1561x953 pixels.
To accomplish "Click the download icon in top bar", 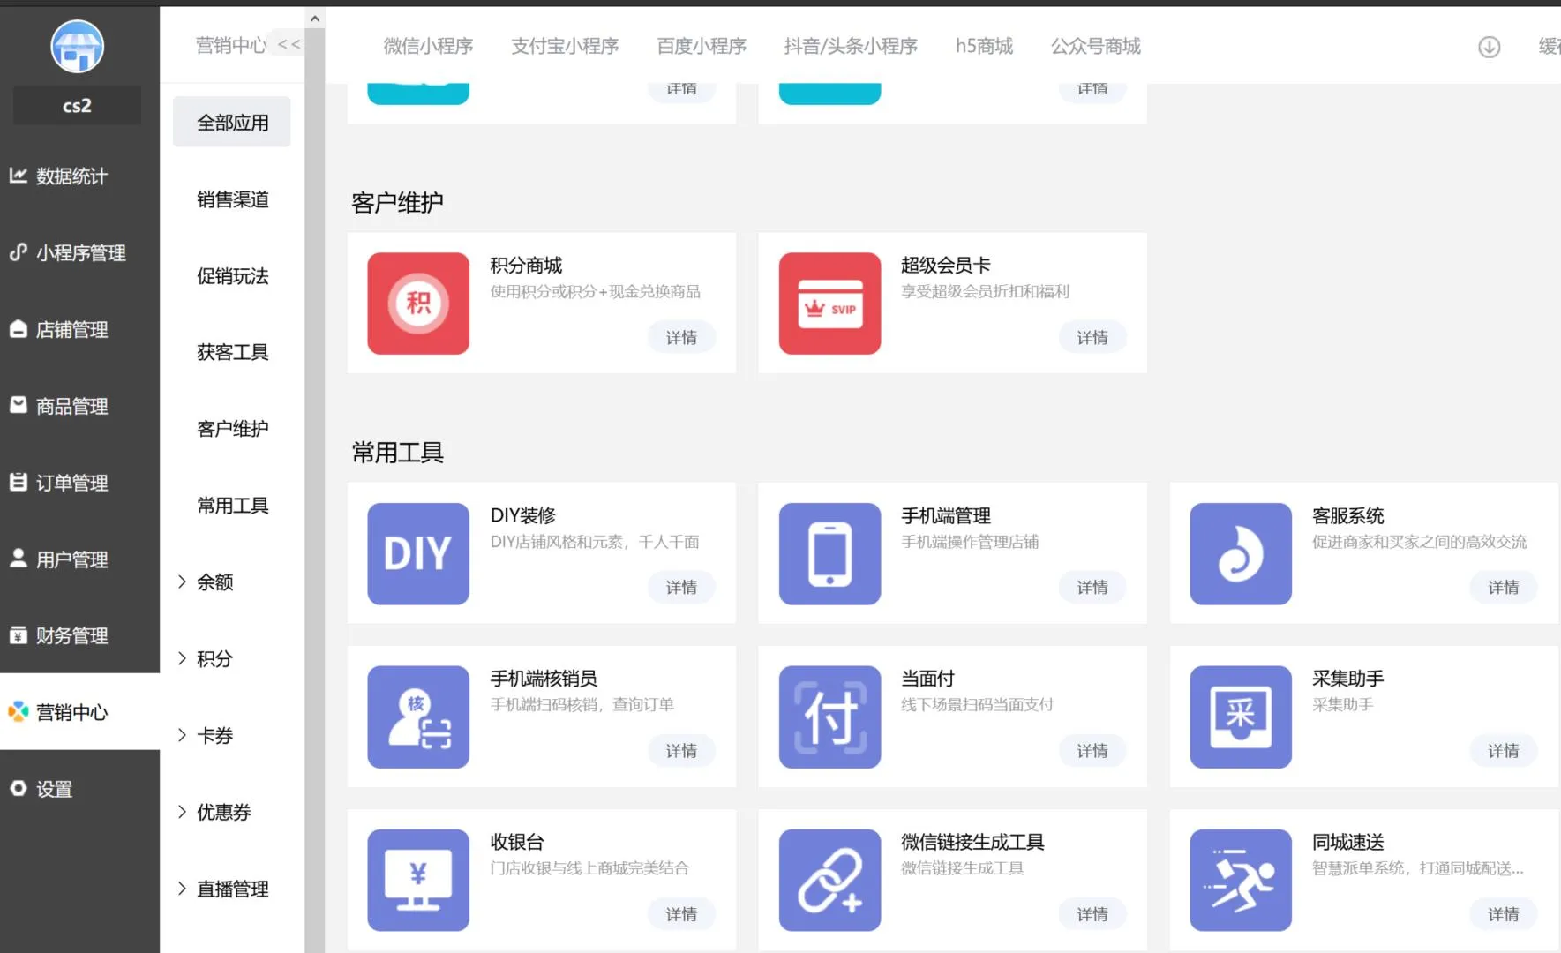I will [x=1489, y=47].
